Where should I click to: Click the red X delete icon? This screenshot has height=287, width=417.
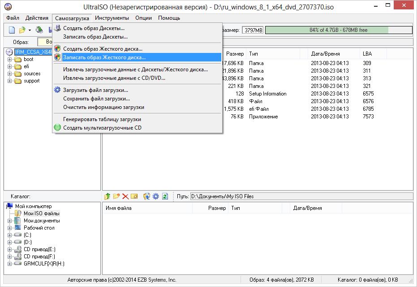pyautogui.click(x=125, y=196)
